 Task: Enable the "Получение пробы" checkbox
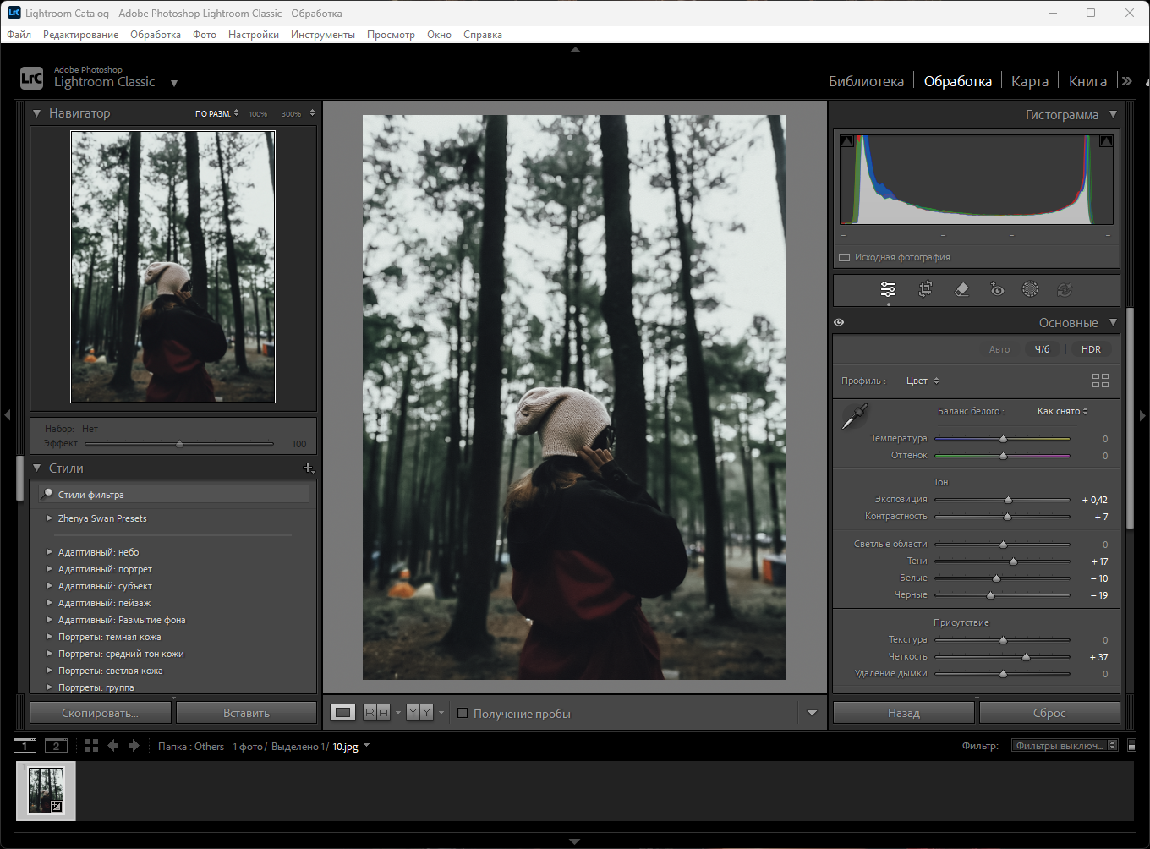click(x=463, y=713)
